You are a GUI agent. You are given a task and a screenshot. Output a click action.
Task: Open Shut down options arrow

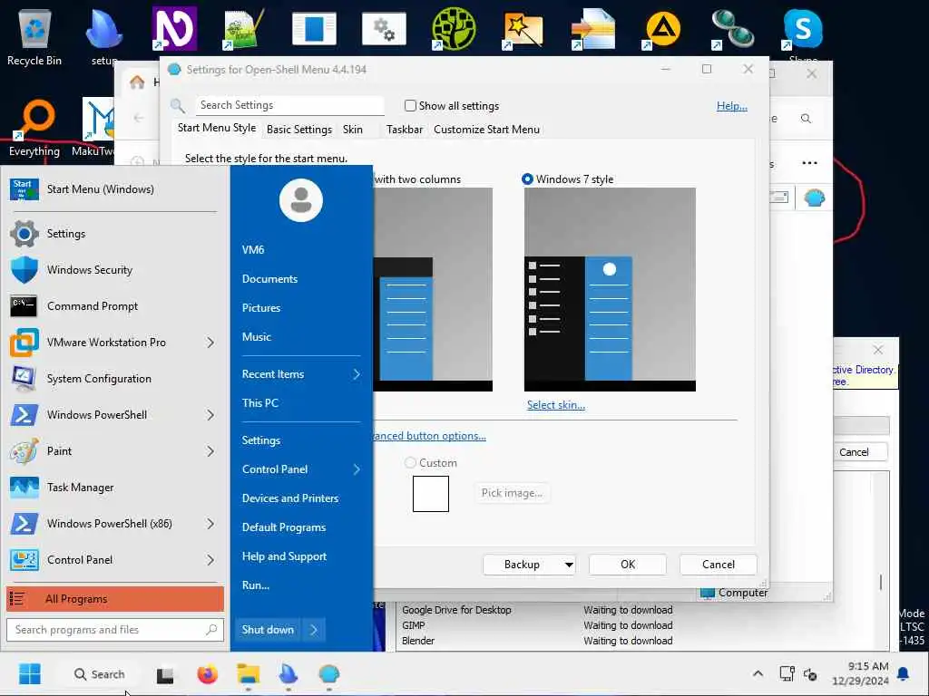click(x=314, y=630)
